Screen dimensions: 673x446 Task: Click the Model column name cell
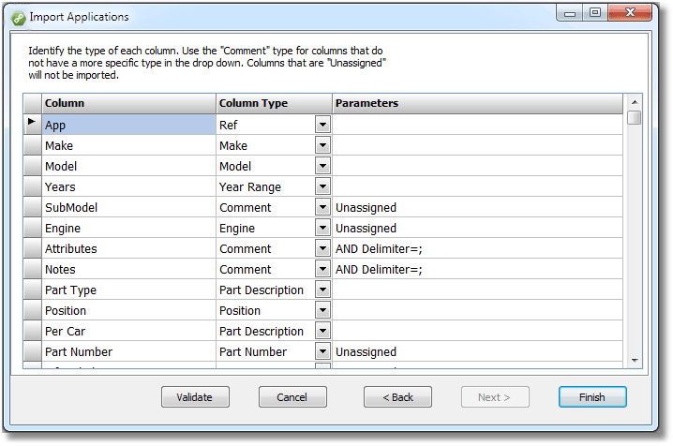pos(128,166)
